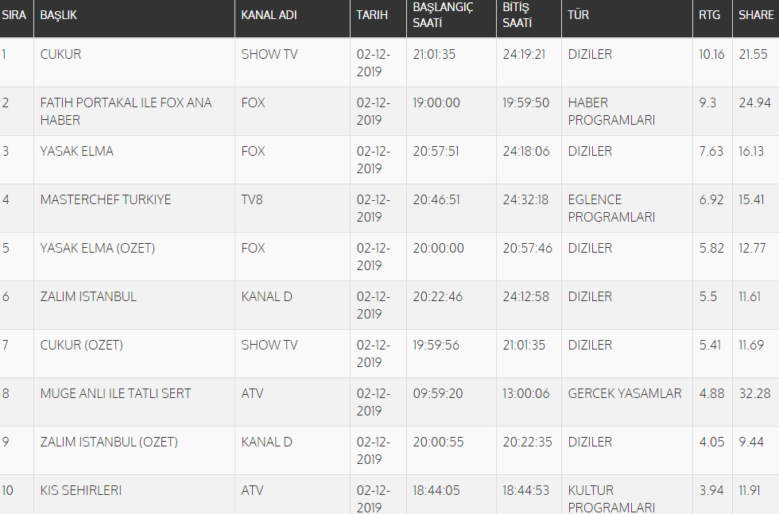Select the MASTERCHEF TURKIYE row title

pyautogui.click(x=106, y=199)
